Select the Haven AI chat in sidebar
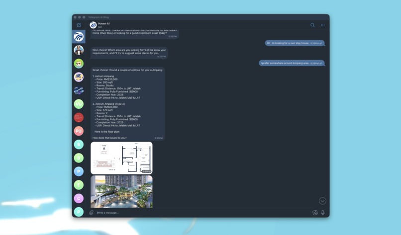 tap(79, 37)
